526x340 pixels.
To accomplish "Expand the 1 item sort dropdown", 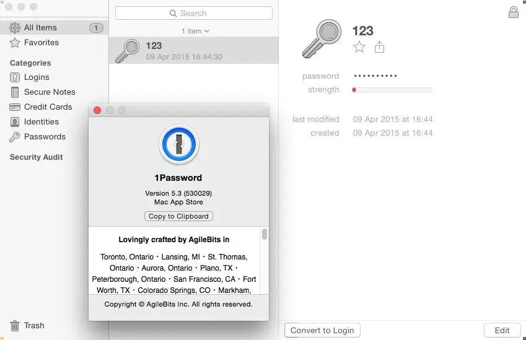I will tap(195, 31).
